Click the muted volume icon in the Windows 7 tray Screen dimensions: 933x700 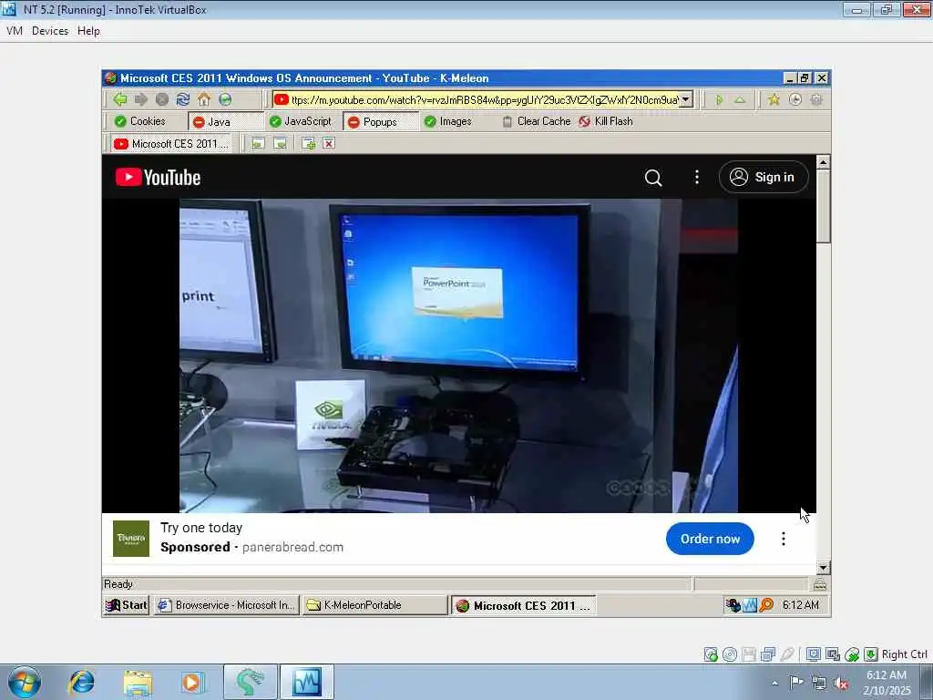coord(841,684)
